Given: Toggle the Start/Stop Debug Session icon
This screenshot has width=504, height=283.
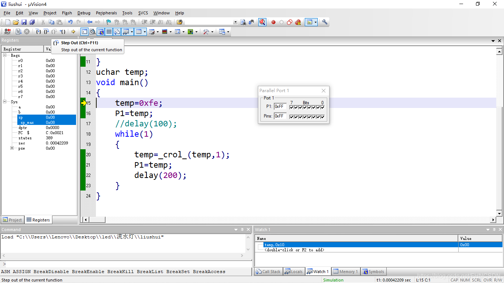Looking at the screenshot, I should click(262, 22).
